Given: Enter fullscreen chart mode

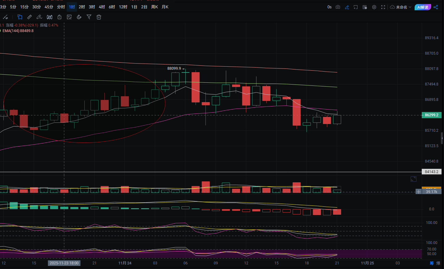Looking at the screenshot, I should (x=383, y=7).
